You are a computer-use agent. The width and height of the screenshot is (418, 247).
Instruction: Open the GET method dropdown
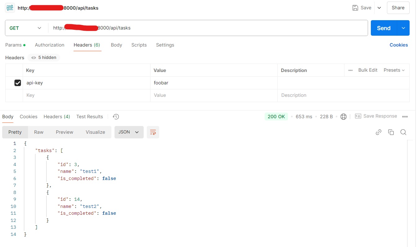[x=25, y=28]
